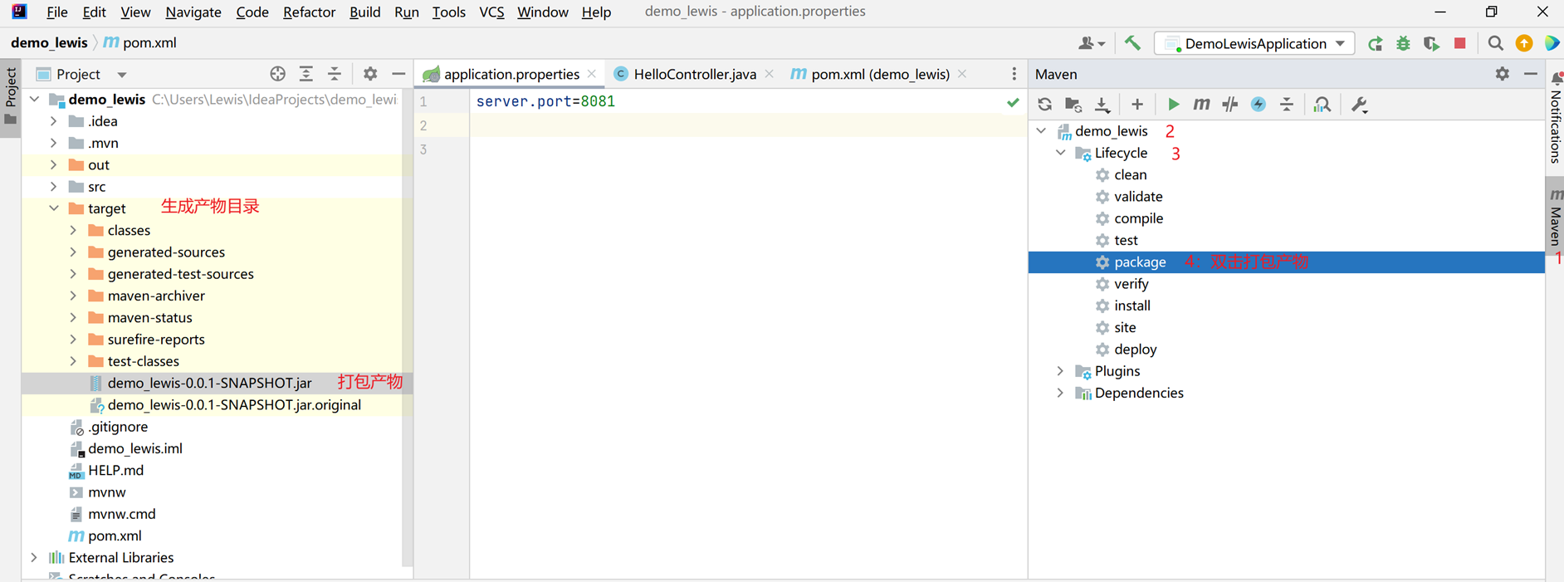Open Maven Settings wrench icon

point(1359,105)
